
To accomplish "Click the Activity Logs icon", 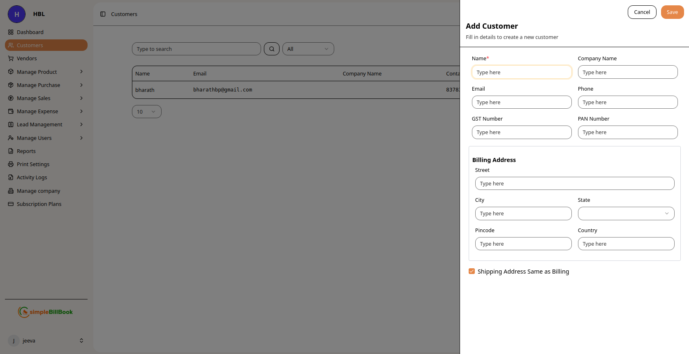I will (x=11, y=177).
